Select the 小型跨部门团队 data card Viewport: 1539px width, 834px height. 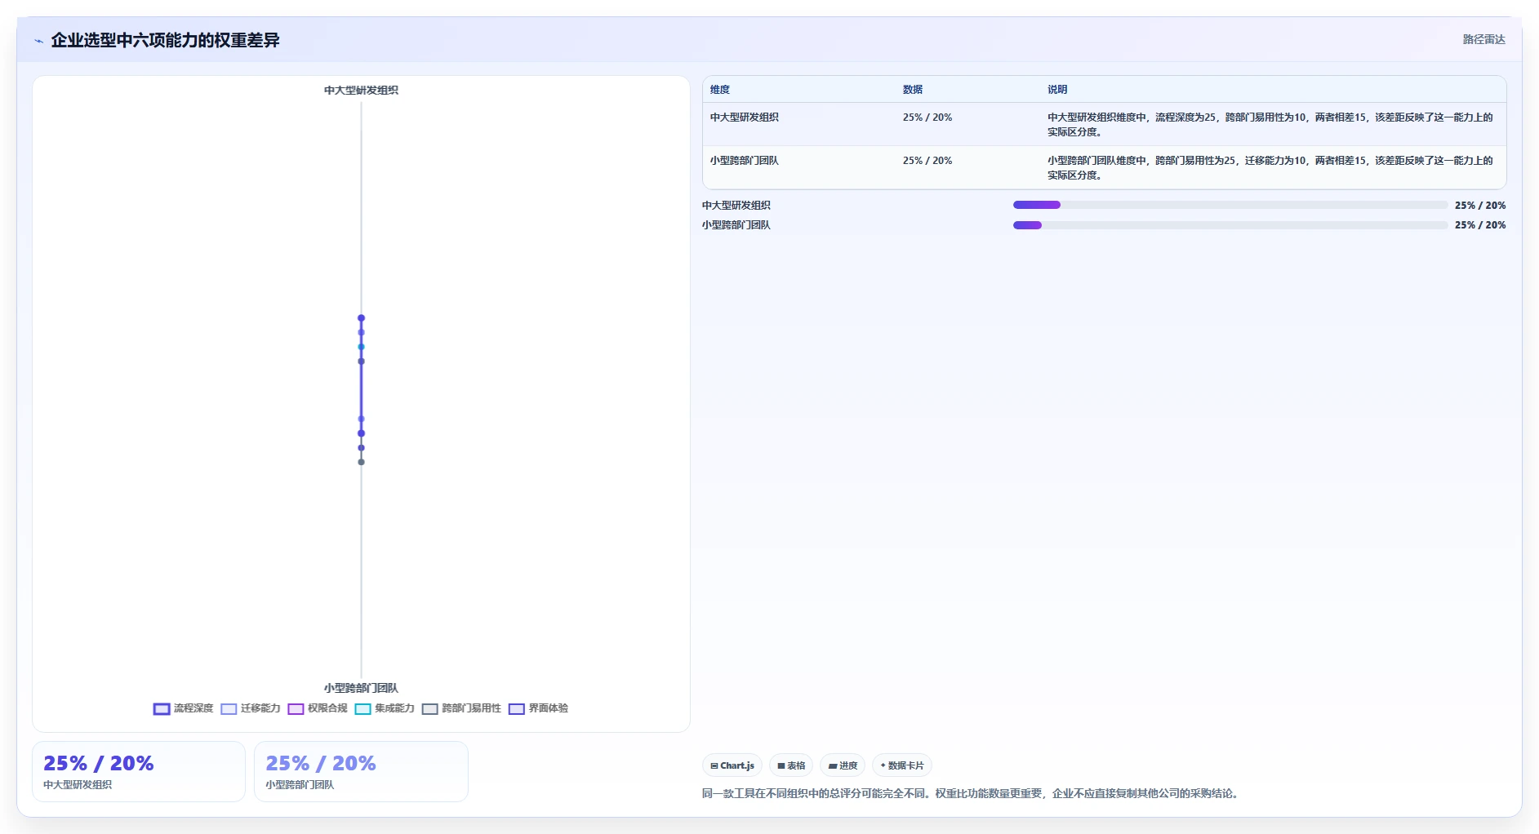point(361,771)
